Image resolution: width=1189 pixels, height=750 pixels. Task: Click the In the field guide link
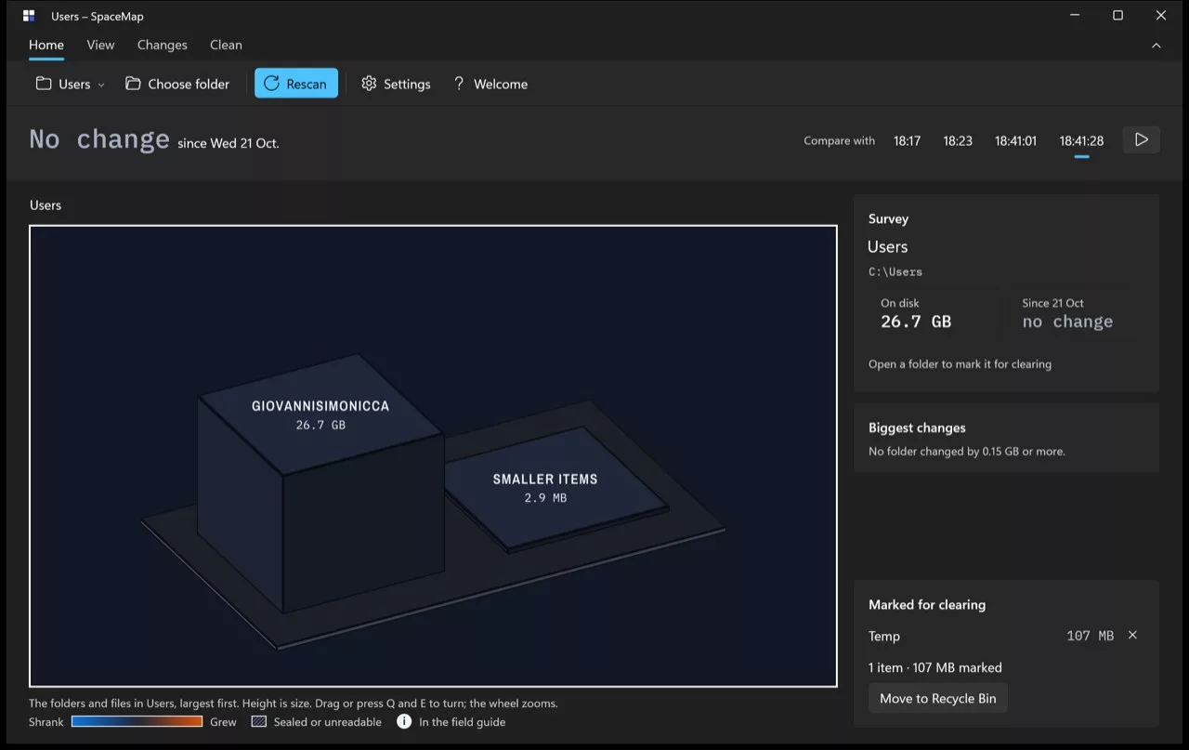click(462, 722)
